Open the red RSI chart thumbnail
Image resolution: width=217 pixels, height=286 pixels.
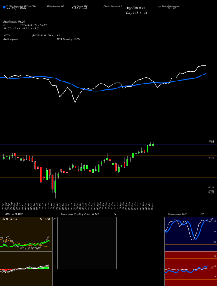[x=191, y=269]
